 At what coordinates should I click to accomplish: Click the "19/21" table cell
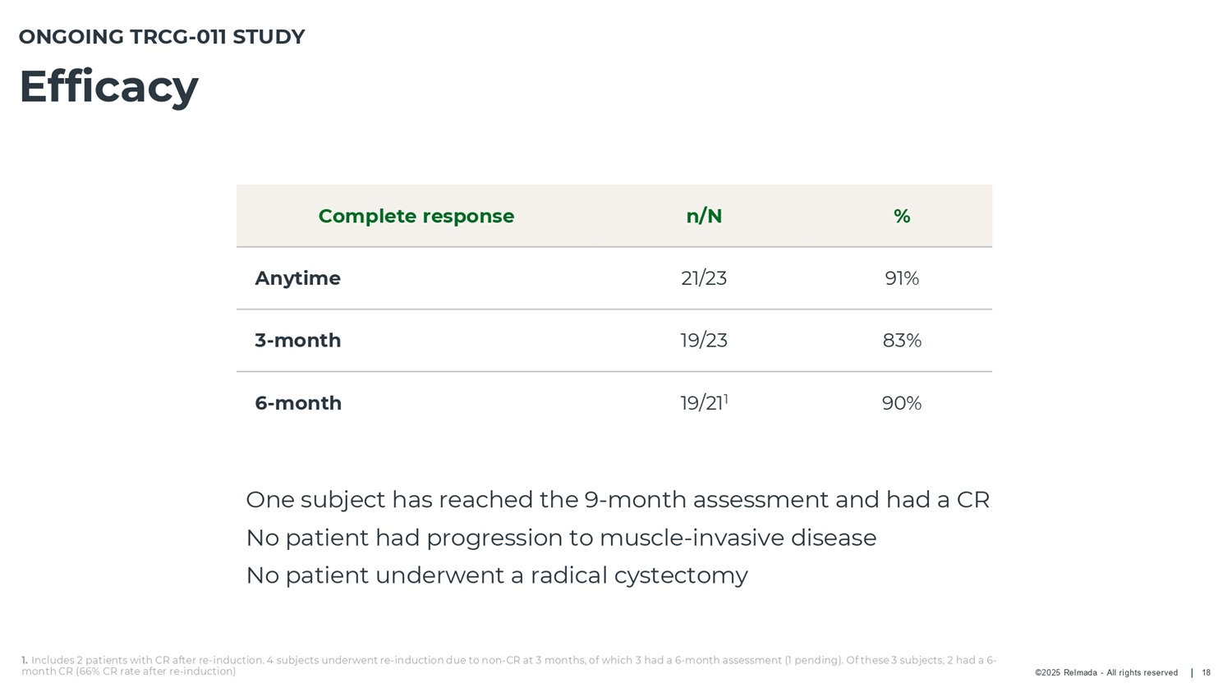point(702,403)
